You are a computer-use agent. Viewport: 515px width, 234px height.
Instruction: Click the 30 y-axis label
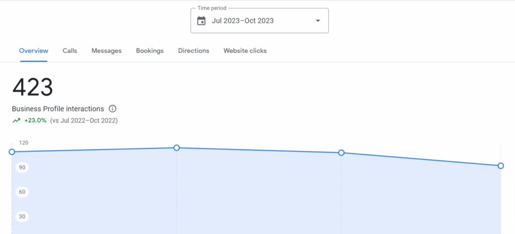(22, 217)
